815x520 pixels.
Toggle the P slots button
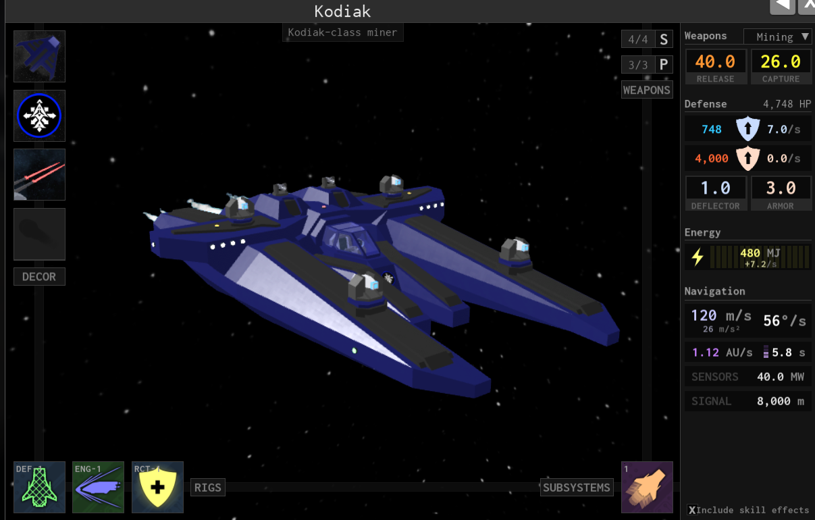pyautogui.click(x=664, y=65)
